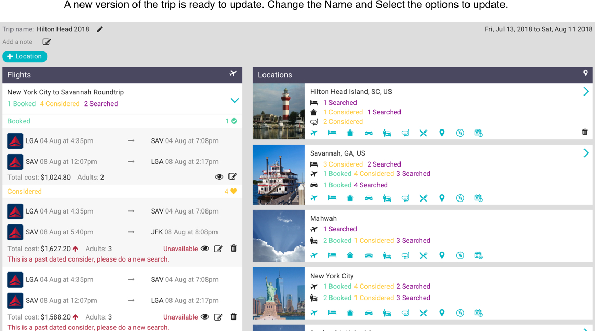Click the add Location button
This screenshot has width=595, height=331.
25,56
